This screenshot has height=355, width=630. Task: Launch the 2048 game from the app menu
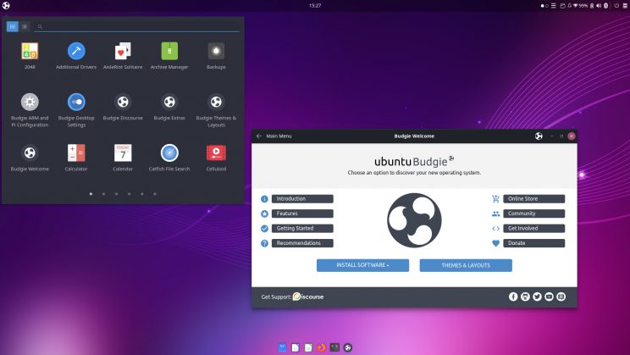(30, 52)
